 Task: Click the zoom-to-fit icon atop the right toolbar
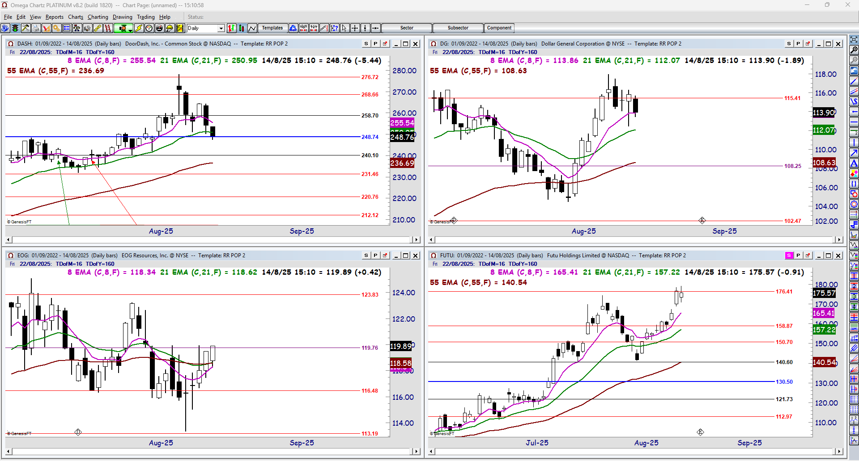pos(854,40)
